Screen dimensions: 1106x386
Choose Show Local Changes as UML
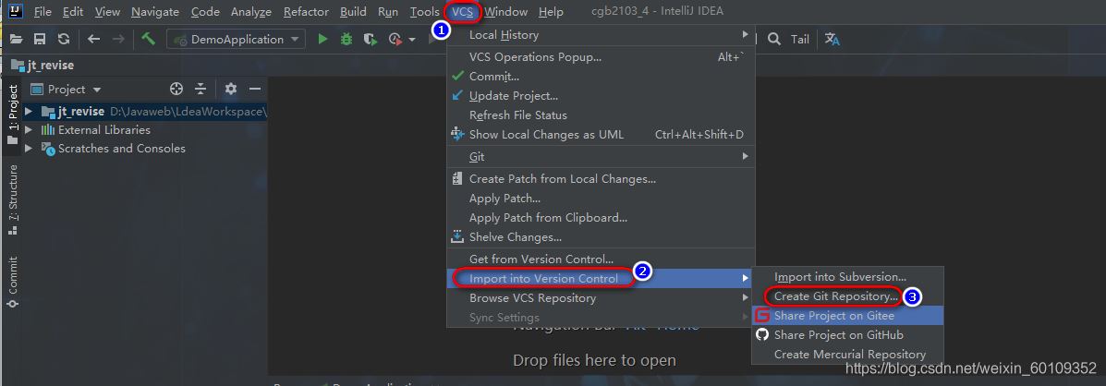tap(601, 135)
